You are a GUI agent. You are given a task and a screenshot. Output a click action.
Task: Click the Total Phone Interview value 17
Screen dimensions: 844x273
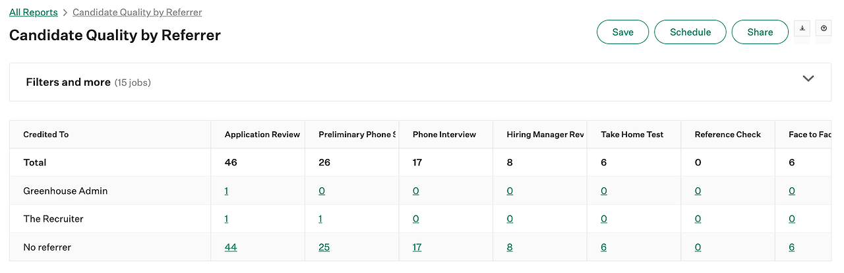pyautogui.click(x=417, y=162)
